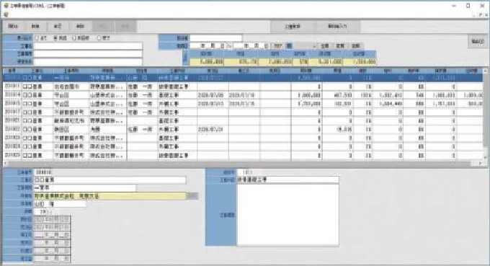Select grid row numbered 201922
The height and width of the screenshot is (266, 490).
(243, 130)
